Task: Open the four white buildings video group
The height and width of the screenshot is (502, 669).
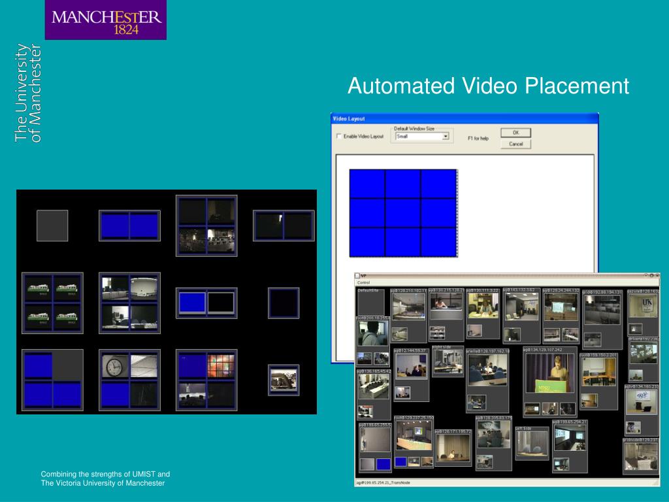Action: (x=52, y=303)
